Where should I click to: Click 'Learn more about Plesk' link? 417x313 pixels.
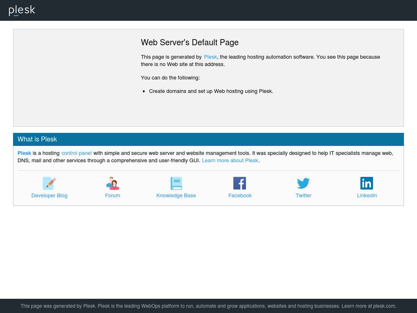point(230,161)
